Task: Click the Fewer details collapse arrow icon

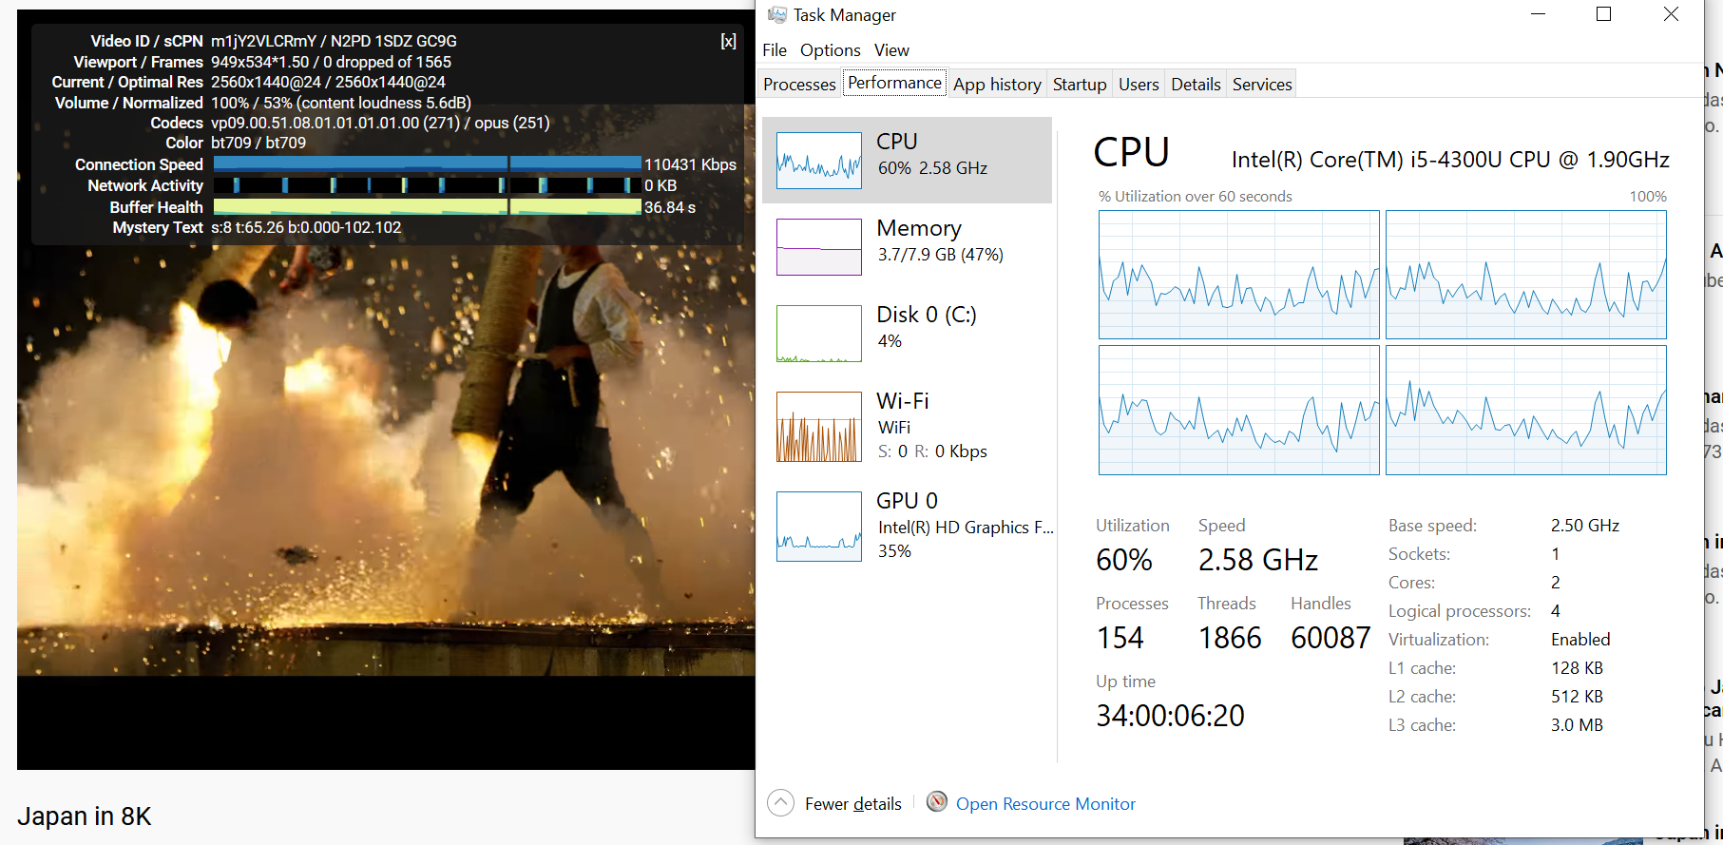Action: click(780, 803)
